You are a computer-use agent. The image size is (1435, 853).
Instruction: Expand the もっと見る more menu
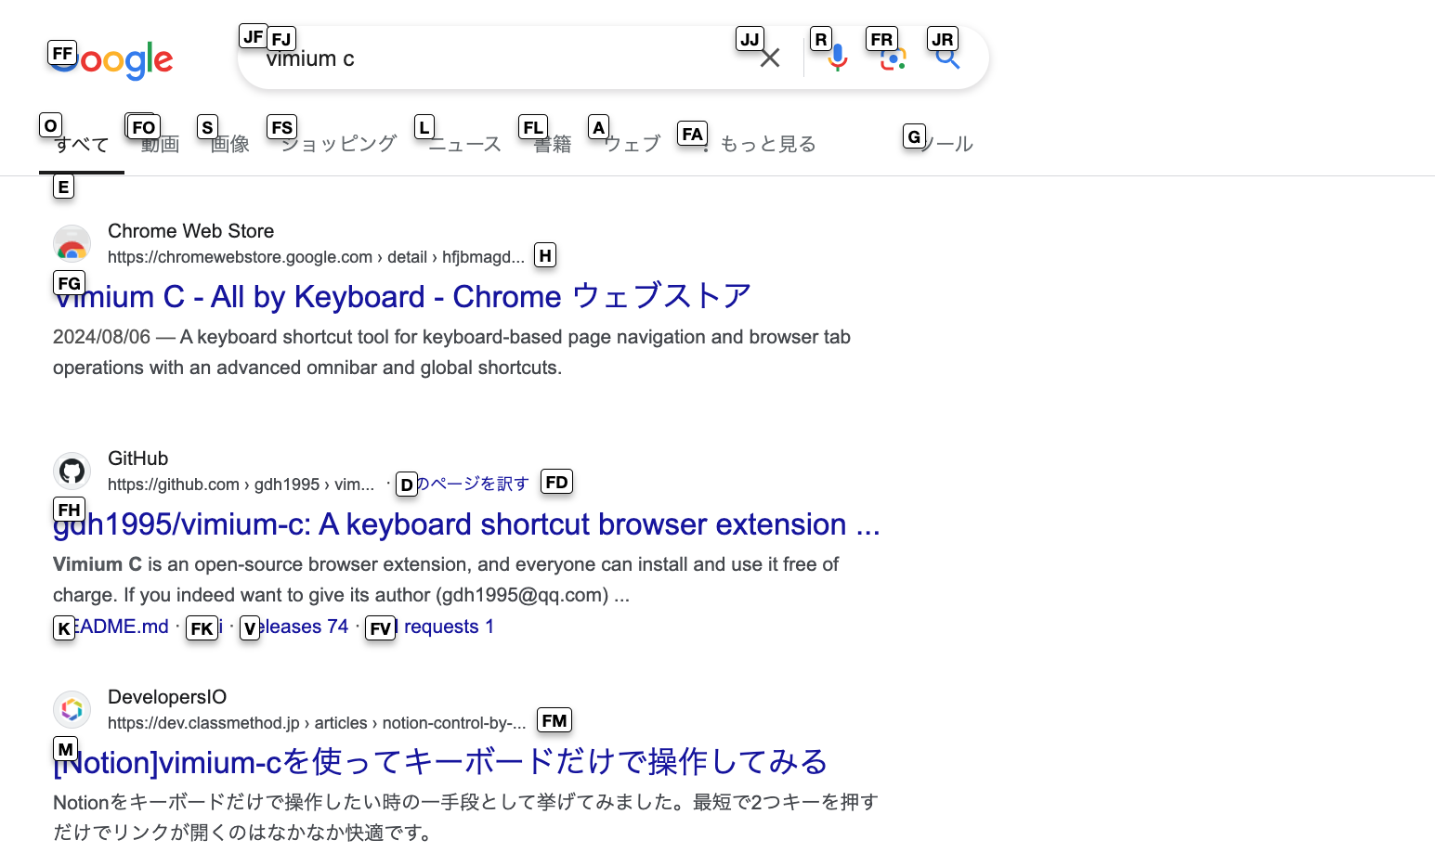point(760,144)
